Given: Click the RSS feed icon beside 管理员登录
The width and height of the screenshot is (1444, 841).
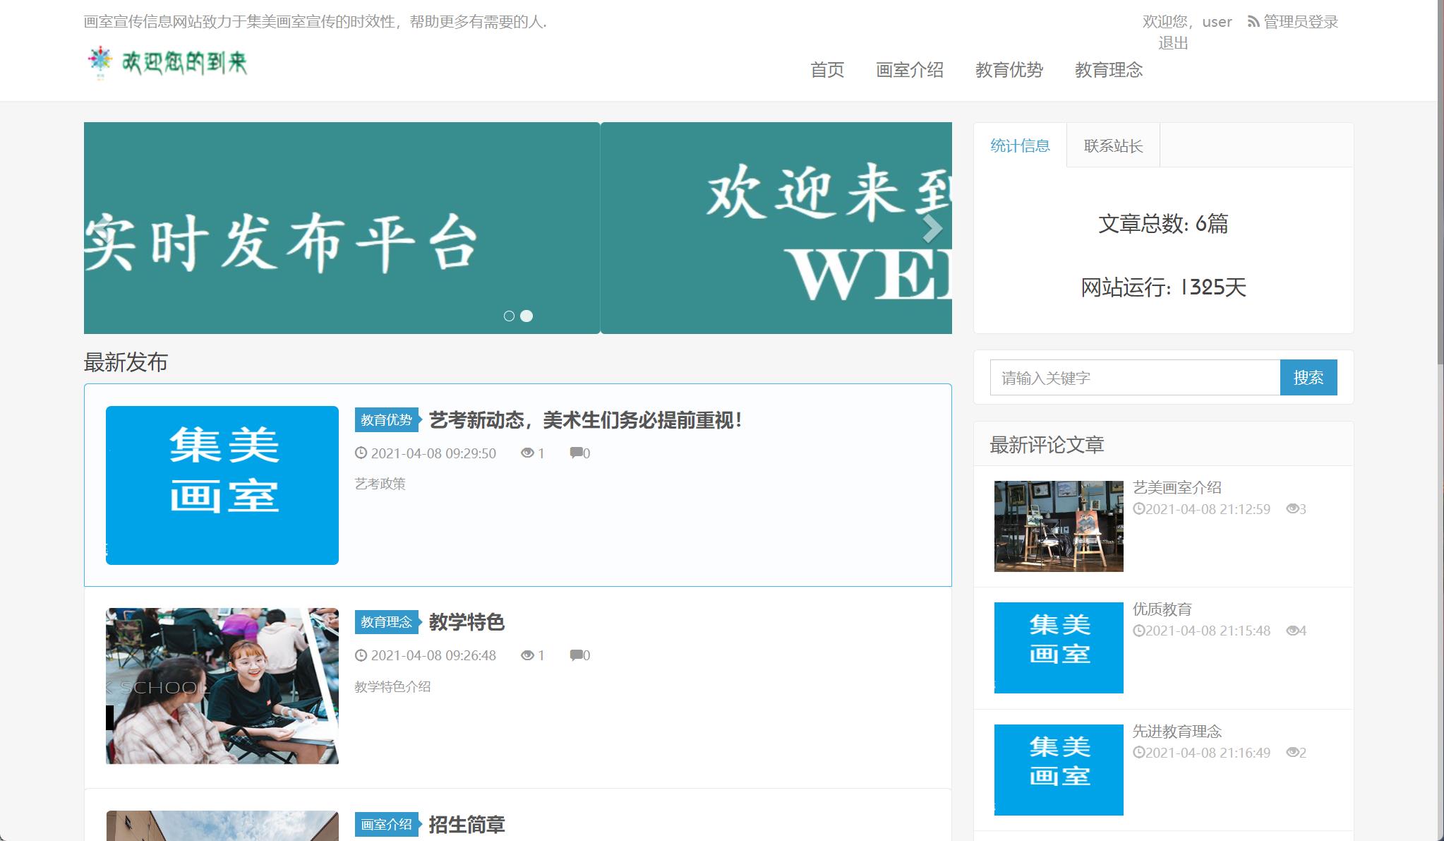Looking at the screenshot, I should pyautogui.click(x=1252, y=21).
